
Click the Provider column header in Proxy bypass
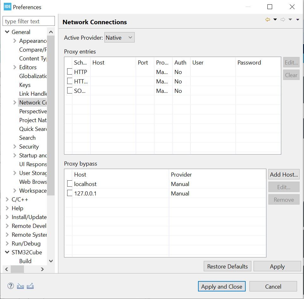coord(217,174)
